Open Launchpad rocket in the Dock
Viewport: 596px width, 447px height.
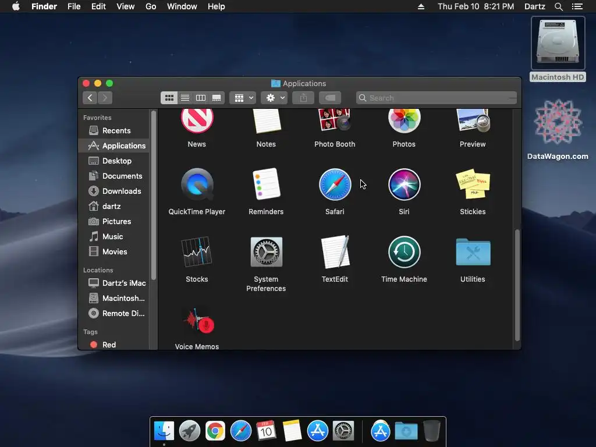(x=189, y=431)
